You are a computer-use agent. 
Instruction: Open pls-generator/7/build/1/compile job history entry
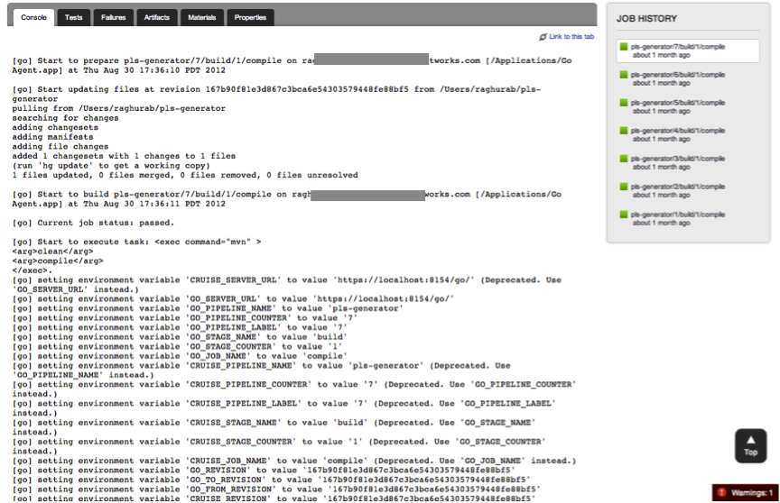point(677,46)
